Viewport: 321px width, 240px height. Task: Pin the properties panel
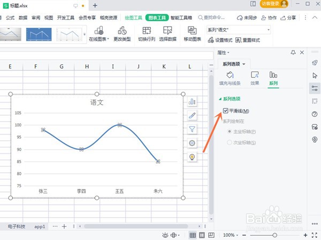tap(293, 52)
